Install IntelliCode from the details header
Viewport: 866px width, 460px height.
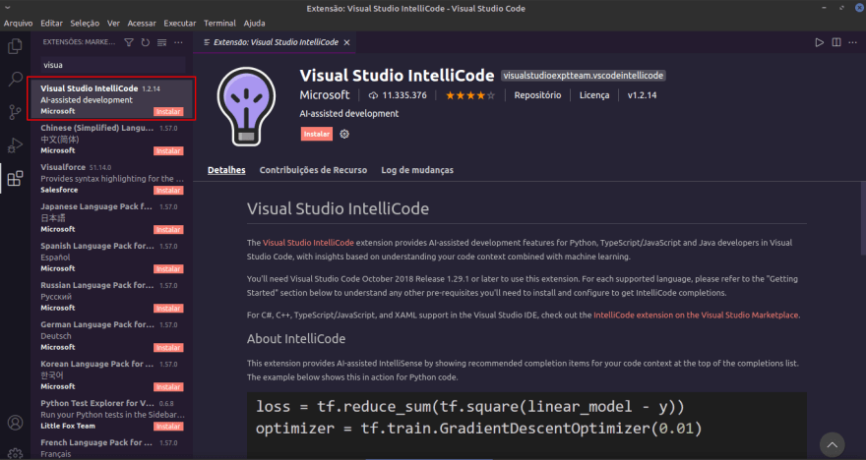pos(317,134)
